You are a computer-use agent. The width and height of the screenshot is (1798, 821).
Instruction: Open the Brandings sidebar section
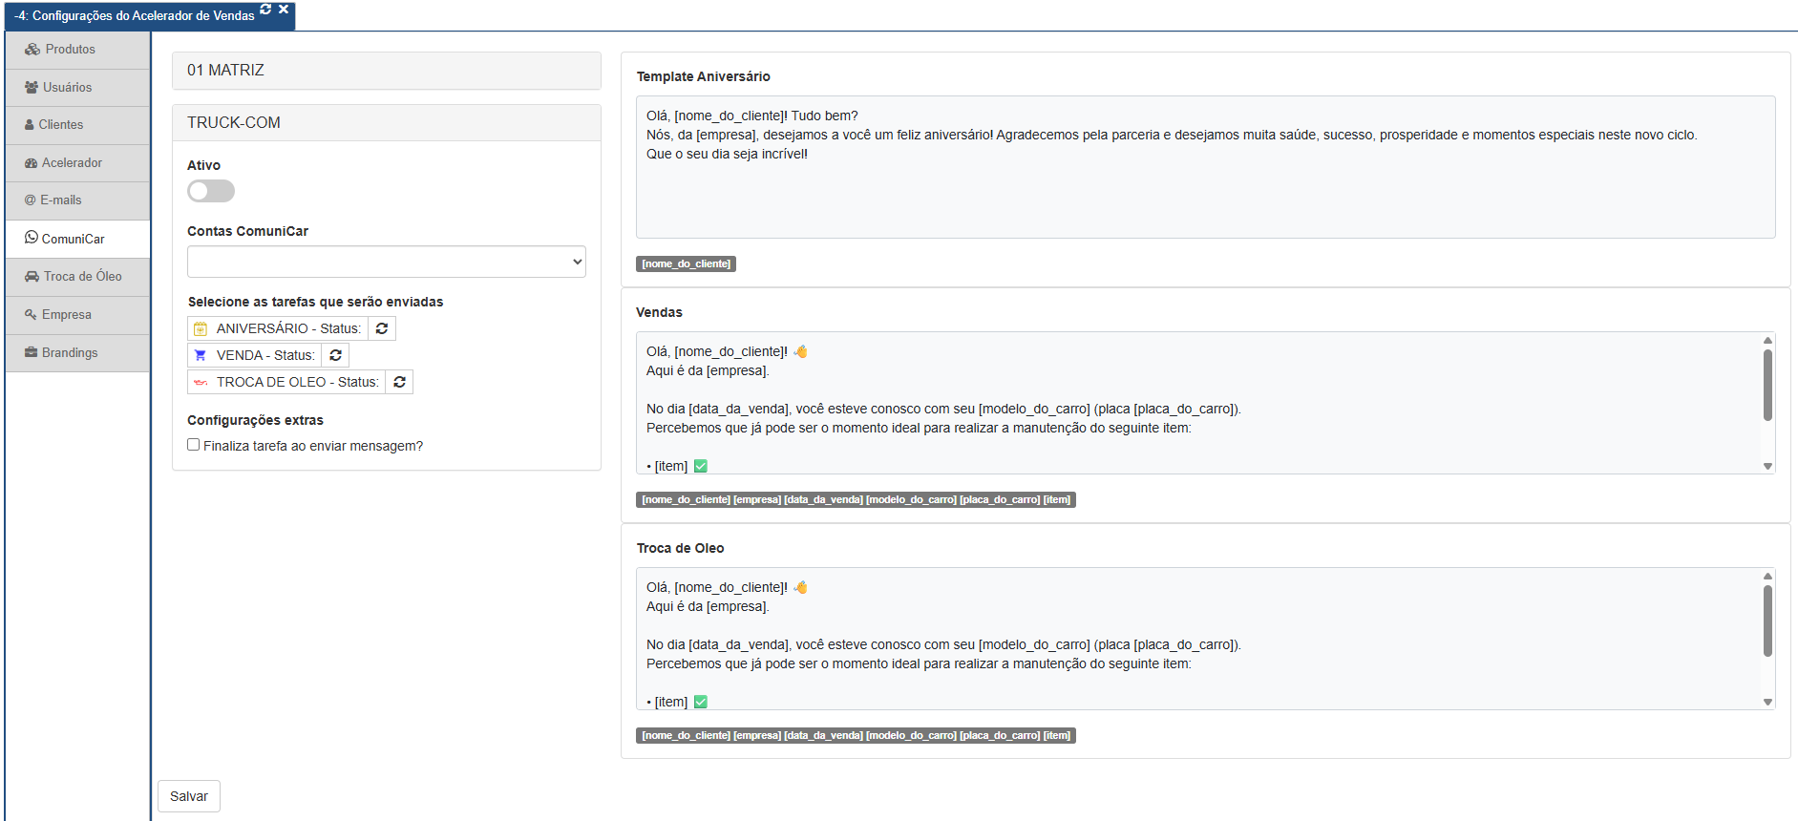click(77, 353)
